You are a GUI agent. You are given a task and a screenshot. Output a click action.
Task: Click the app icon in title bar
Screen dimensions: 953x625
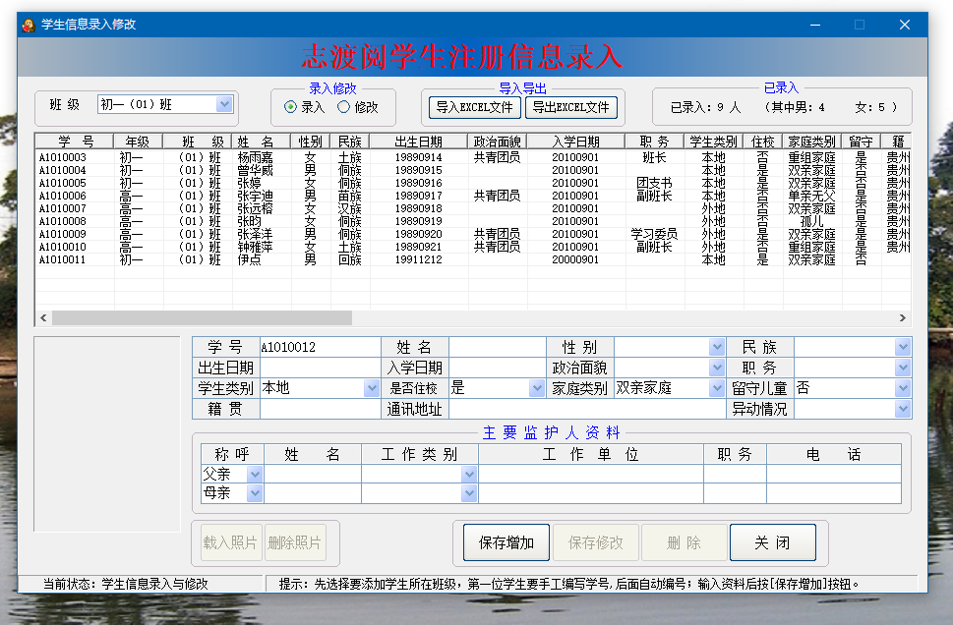point(29,25)
